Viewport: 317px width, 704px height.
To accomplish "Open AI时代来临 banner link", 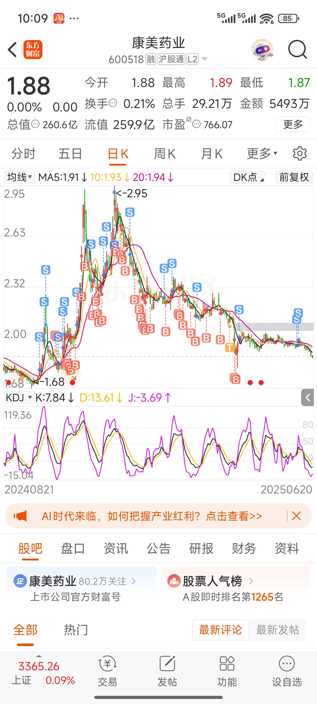I will (152, 516).
